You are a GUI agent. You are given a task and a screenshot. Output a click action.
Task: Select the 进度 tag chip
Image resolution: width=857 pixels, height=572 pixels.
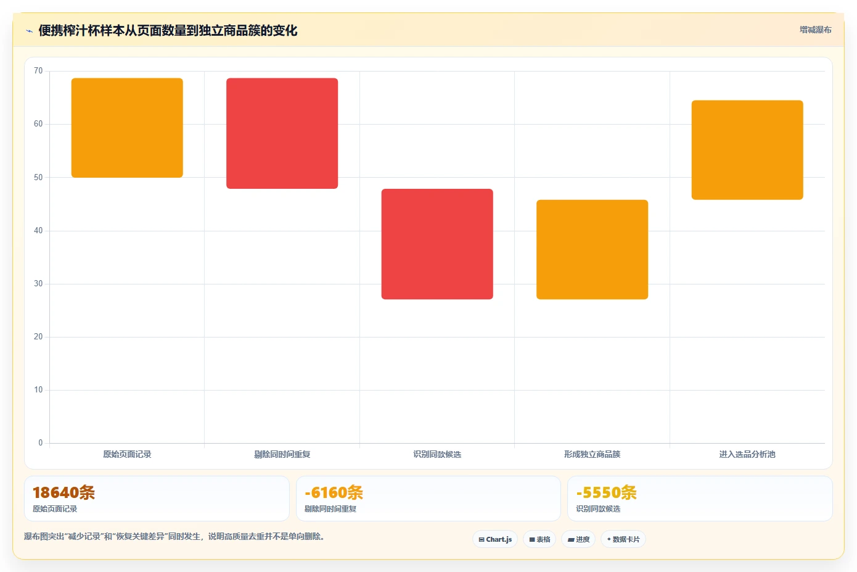pos(578,539)
